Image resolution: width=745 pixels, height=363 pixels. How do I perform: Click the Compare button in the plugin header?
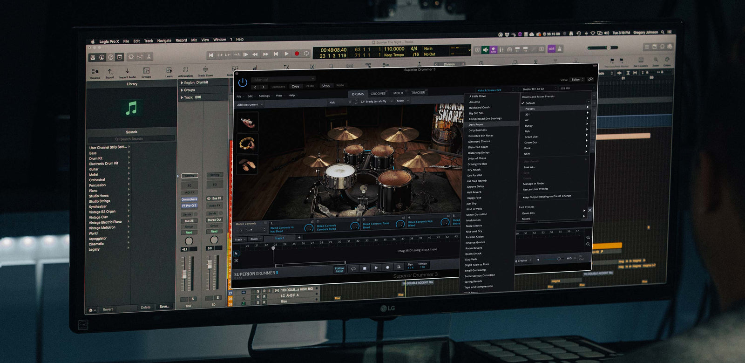tap(278, 86)
